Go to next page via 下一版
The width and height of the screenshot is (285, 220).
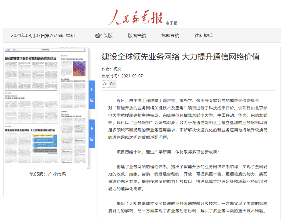pyautogui.click(x=92, y=134)
